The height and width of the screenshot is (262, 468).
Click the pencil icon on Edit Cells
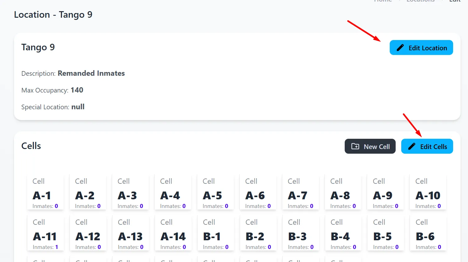click(x=412, y=147)
